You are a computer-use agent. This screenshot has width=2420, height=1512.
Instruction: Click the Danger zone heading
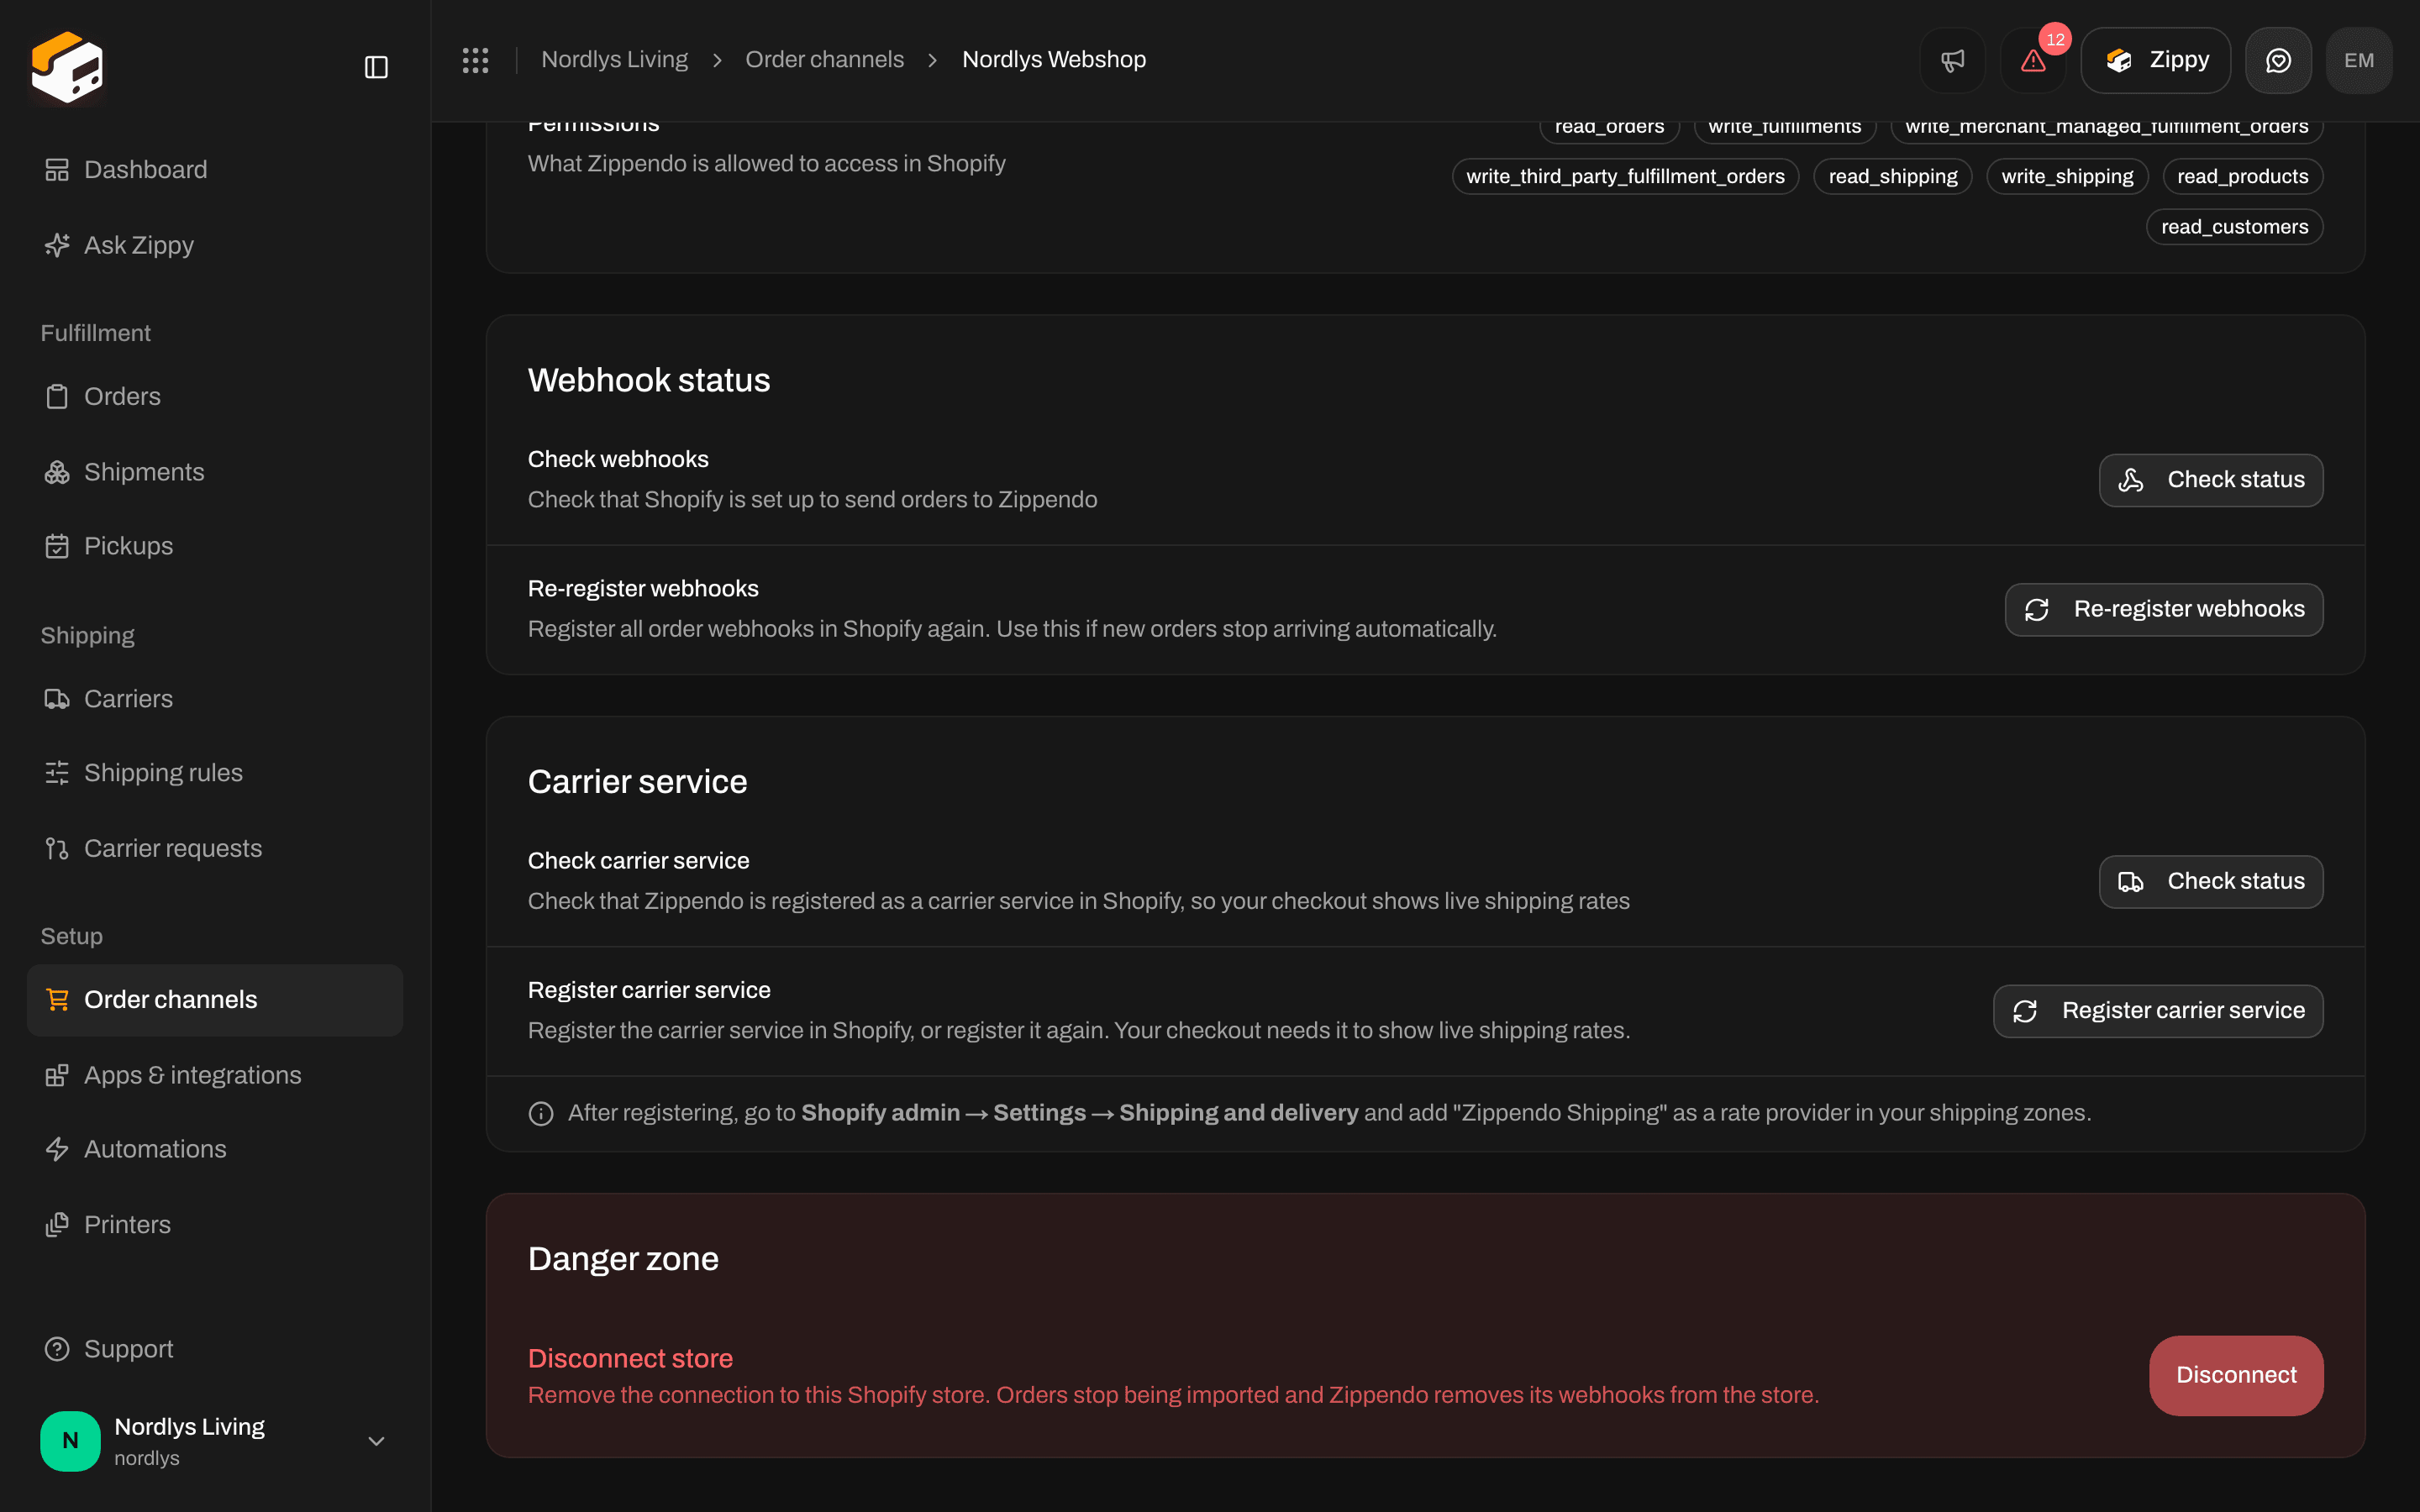[x=623, y=1259]
